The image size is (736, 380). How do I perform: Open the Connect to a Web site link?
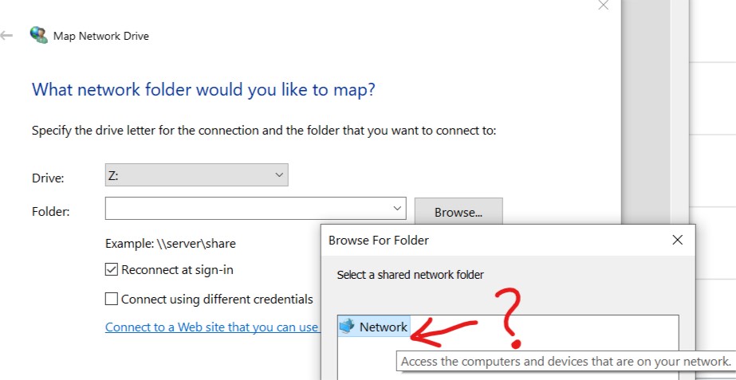pos(211,327)
